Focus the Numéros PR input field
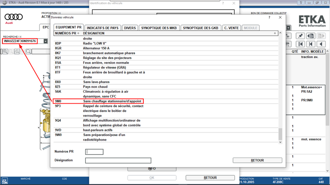This screenshot has height=185, width=330. click(94, 152)
